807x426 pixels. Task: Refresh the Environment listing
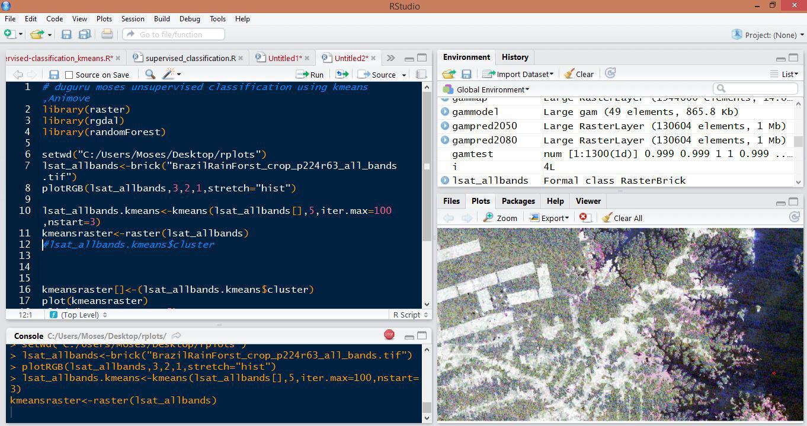610,73
